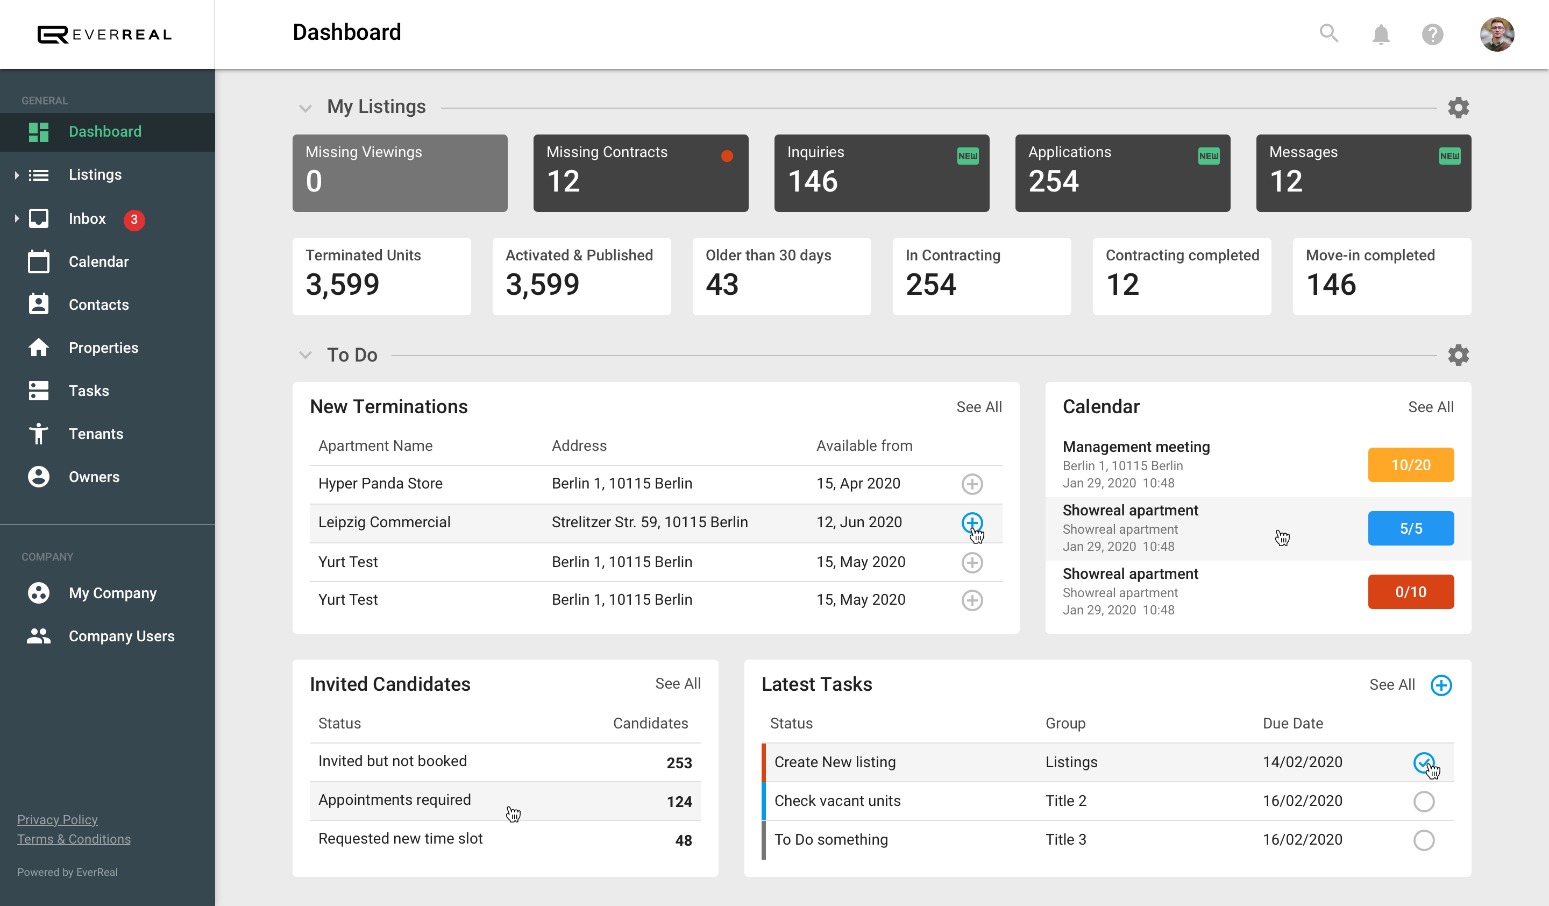The image size is (1549, 906).
Task: Click the search magnifier icon in header
Action: point(1328,33)
